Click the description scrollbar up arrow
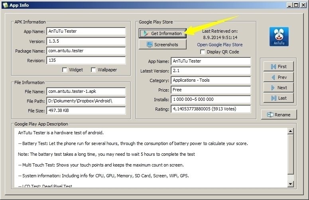The image size is (309, 200). (x=291, y=131)
